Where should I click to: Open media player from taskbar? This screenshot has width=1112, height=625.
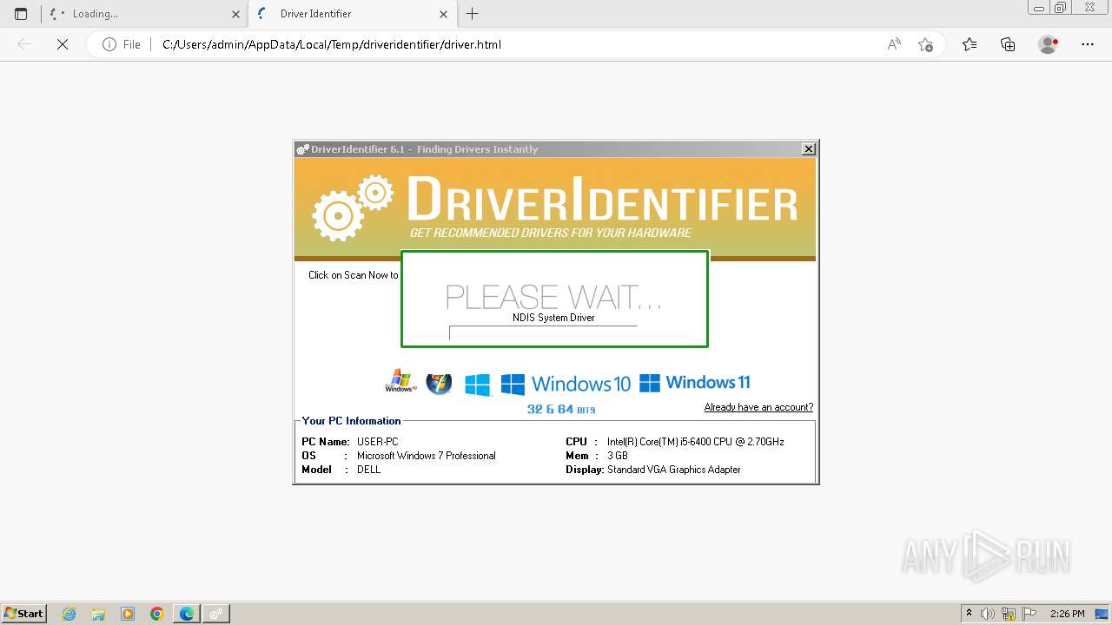pyautogui.click(x=128, y=614)
